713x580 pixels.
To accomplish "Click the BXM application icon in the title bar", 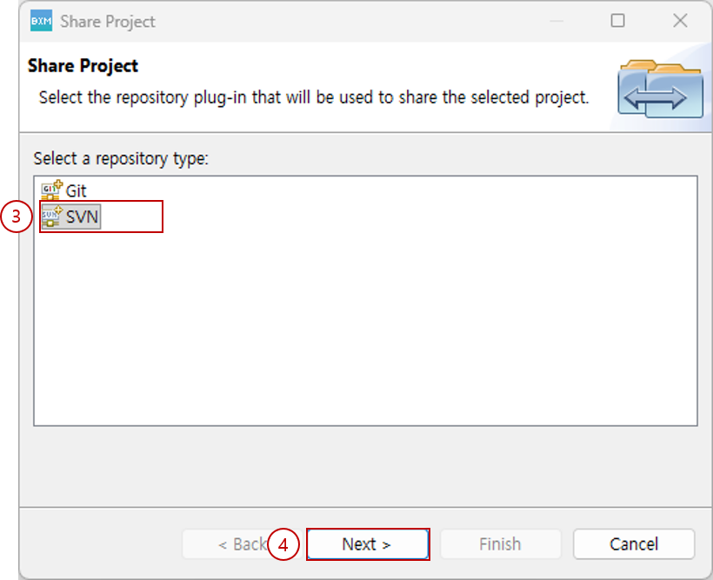I will coord(41,20).
